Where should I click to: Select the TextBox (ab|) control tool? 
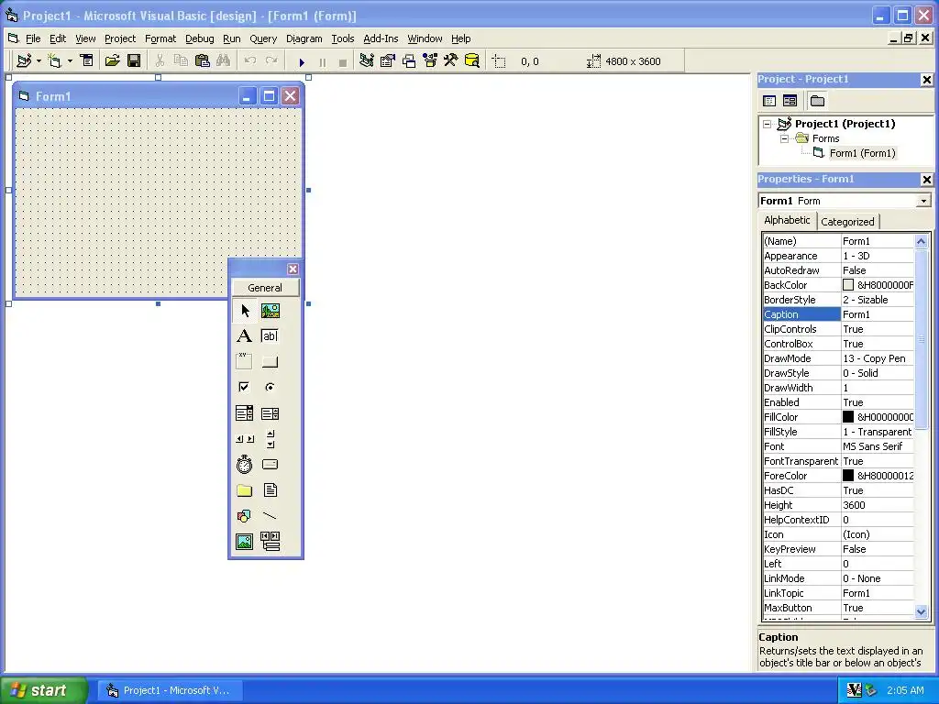point(271,335)
